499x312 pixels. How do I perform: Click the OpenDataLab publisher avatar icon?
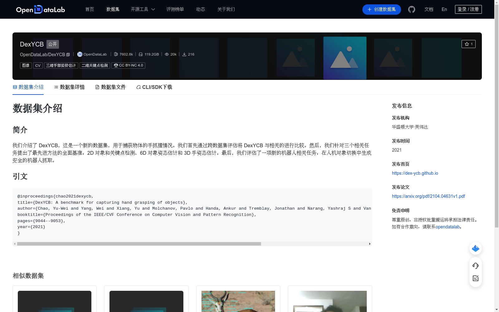[80, 54]
